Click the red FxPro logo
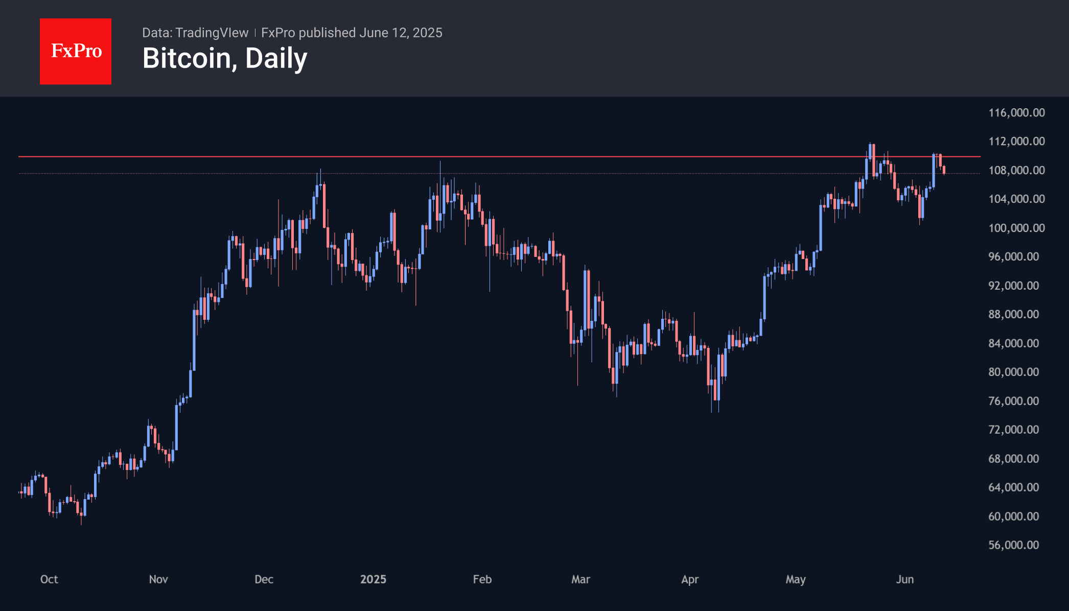Screen dimensions: 1069x611 [76, 51]
